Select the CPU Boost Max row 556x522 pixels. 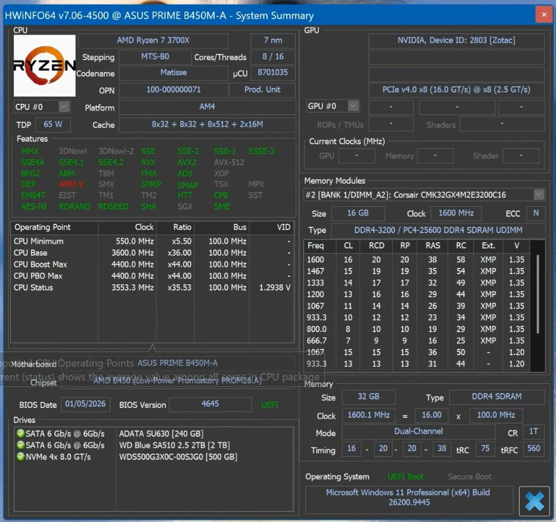[x=152, y=264]
